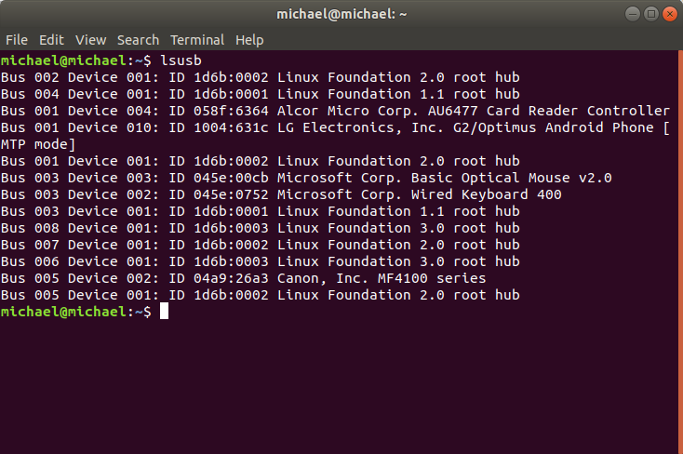Minimize the terminal window
Image resolution: width=683 pixels, height=454 pixels.
coord(633,14)
